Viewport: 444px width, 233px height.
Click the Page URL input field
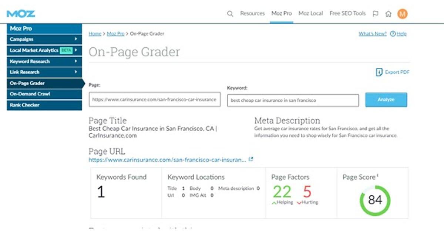click(154, 99)
